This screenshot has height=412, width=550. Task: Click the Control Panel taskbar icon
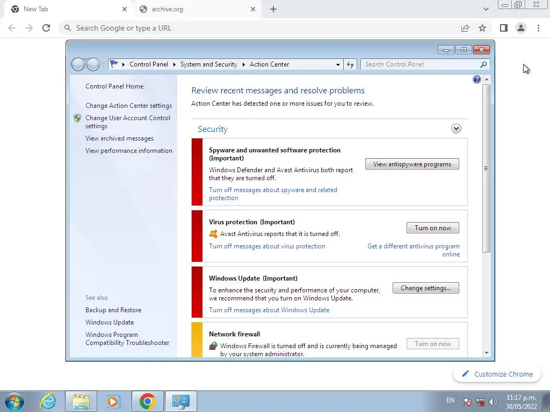click(x=180, y=401)
